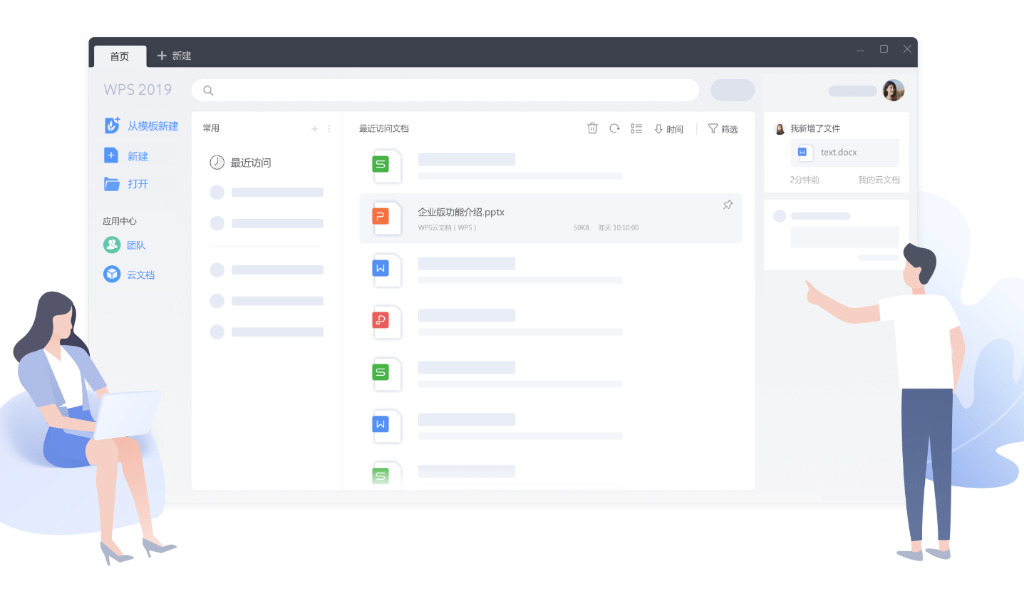Screen dimensions: 1024x589
Task: Pin the 企业版功能介绍.pptx file
Action: (728, 205)
